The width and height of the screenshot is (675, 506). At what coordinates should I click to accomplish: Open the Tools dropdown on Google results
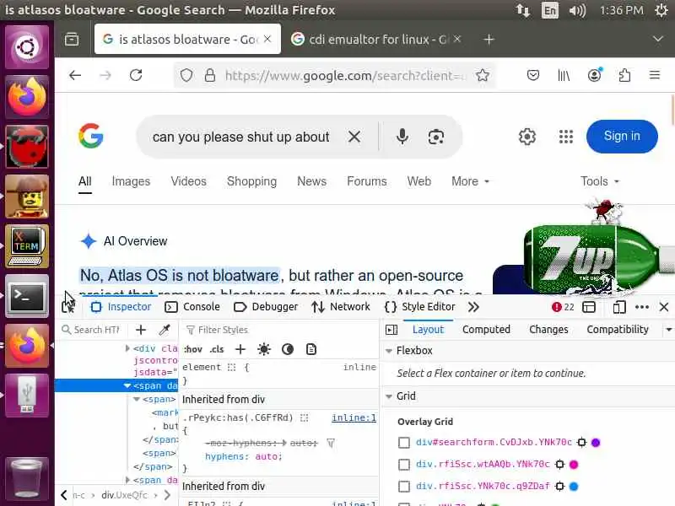pyautogui.click(x=600, y=181)
